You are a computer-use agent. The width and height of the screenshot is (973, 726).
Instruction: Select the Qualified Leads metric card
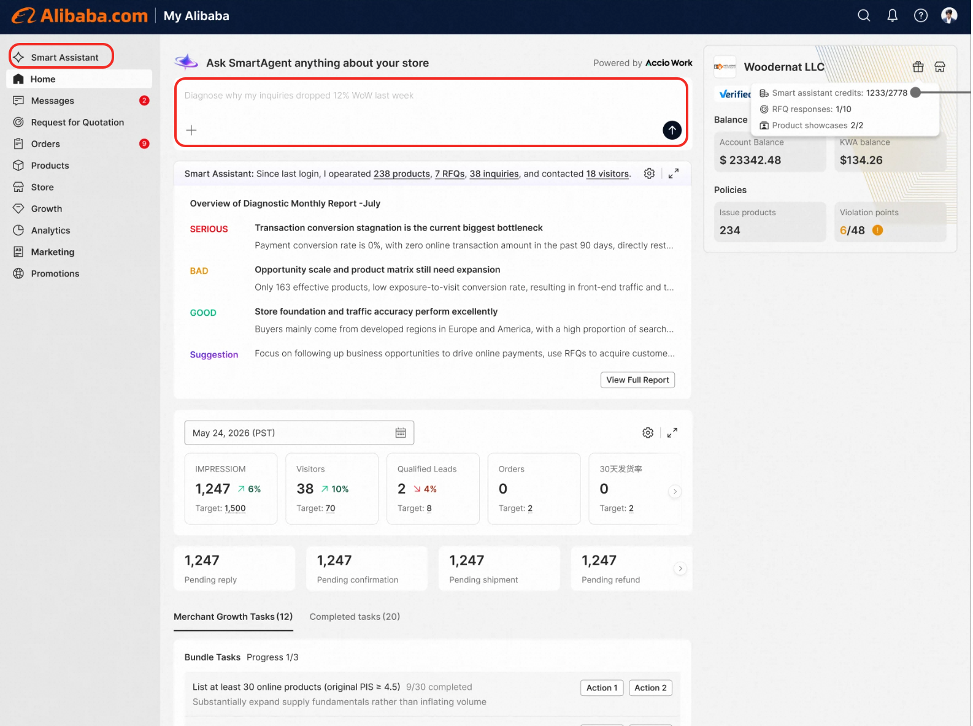point(433,489)
